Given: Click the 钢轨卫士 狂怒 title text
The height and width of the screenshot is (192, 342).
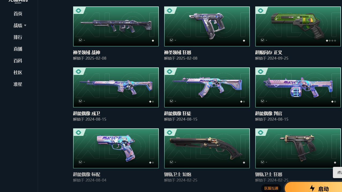Looking at the screenshot, I should click(x=269, y=174).
